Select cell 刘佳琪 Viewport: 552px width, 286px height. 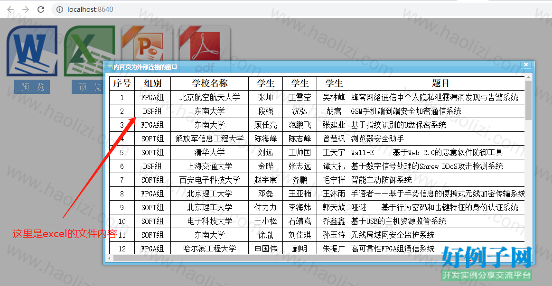click(x=299, y=235)
